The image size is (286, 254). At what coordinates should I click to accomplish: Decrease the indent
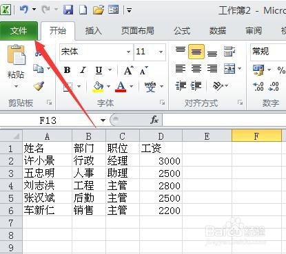(181, 86)
